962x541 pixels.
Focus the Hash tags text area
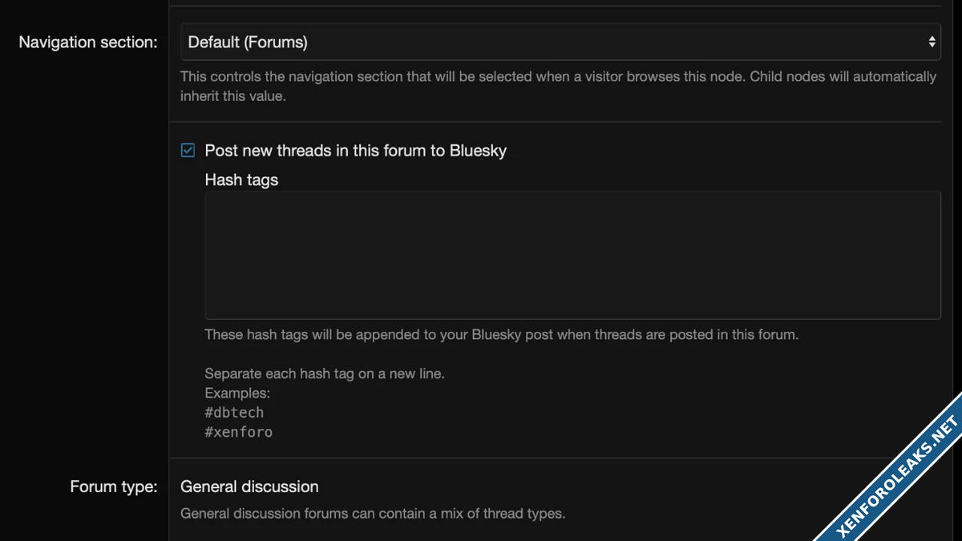[572, 255]
